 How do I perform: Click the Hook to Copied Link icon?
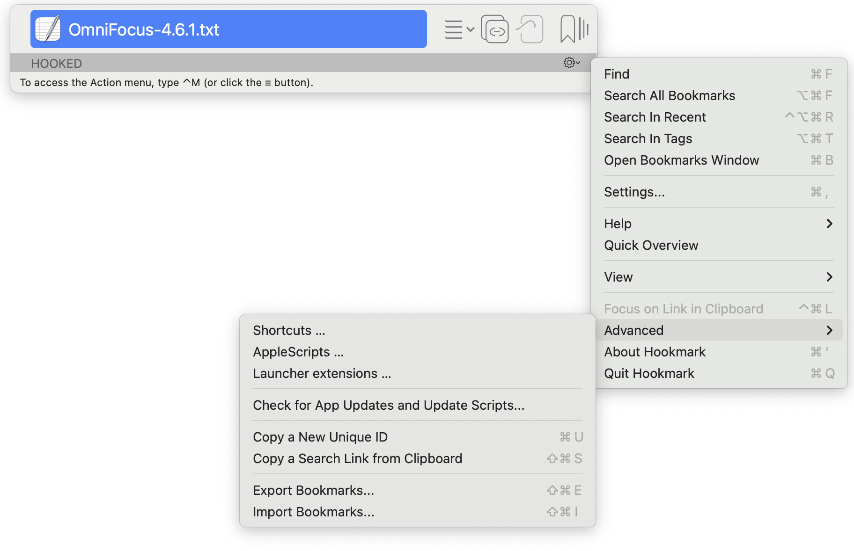point(530,29)
